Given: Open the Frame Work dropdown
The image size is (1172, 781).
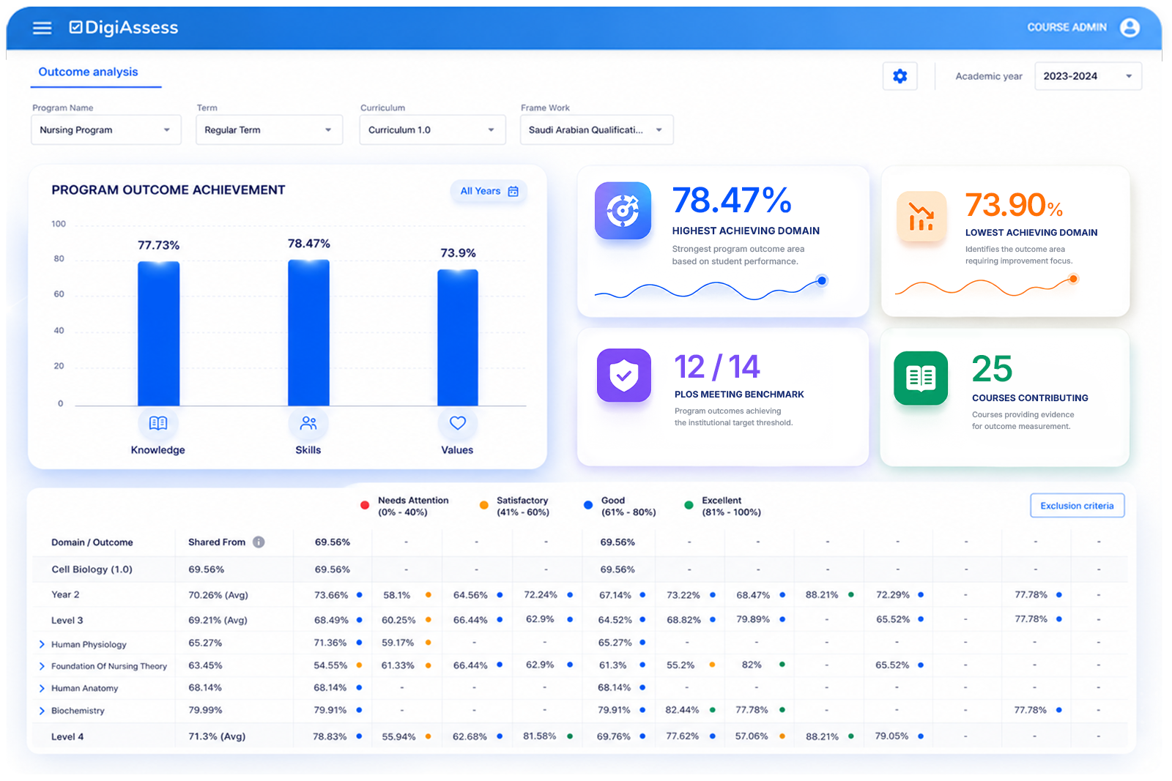Looking at the screenshot, I should tap(597, 130).
